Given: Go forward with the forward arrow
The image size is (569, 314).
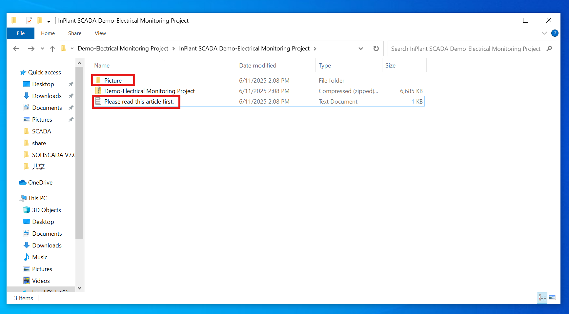Looking at the screenshot, I should (x=31, y=49).
